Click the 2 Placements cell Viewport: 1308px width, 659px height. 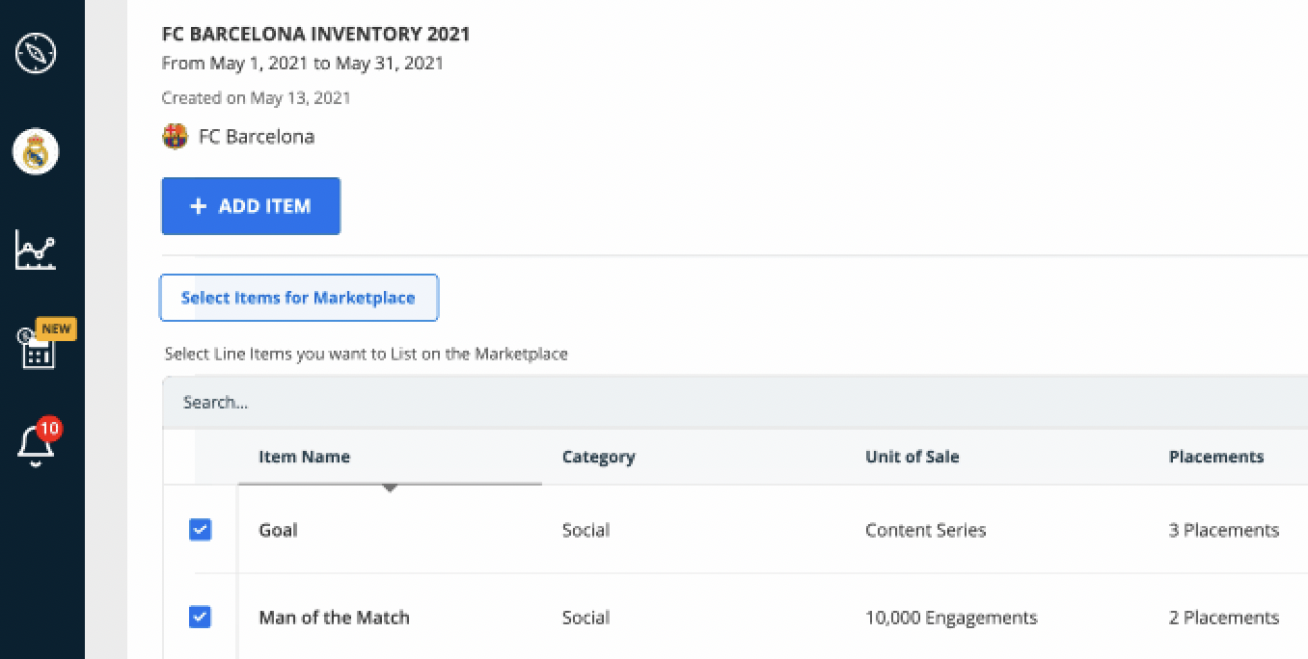coord(1223,618)
